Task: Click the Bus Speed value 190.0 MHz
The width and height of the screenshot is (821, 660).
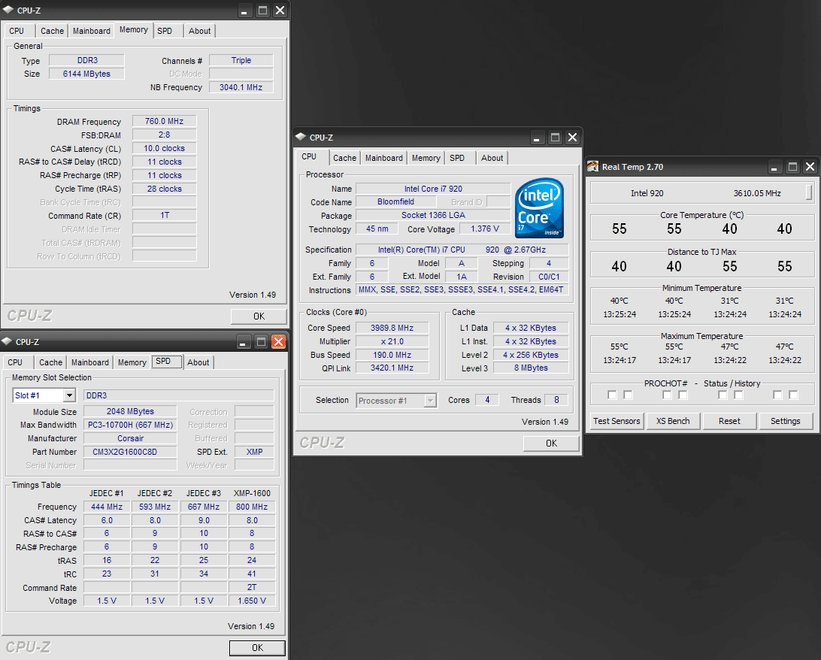Action: tap(392, 355)
